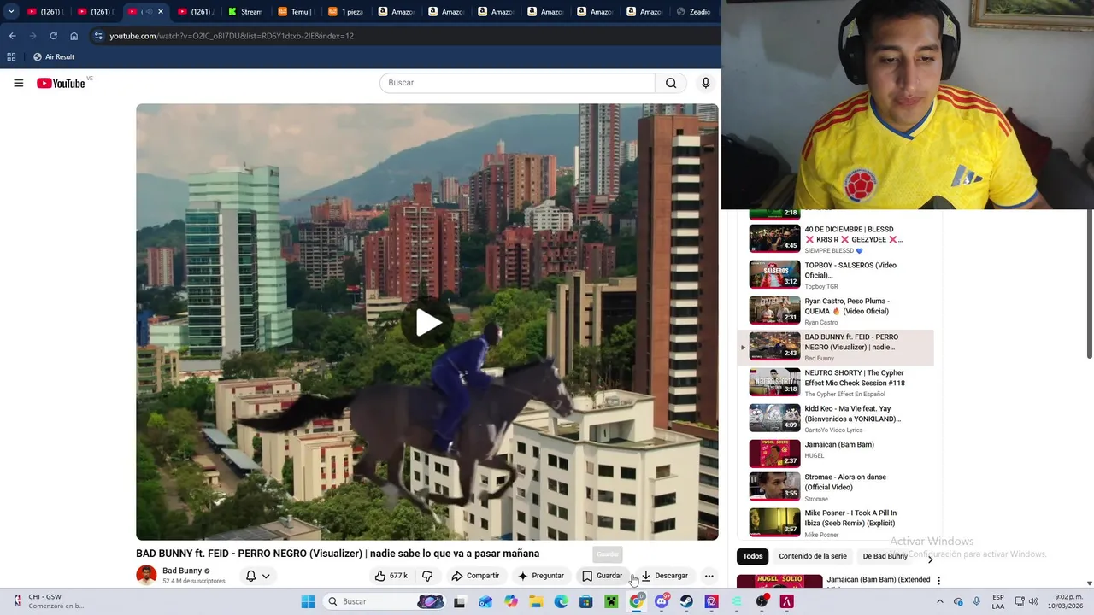
Task: Switch to the Zeadio tab
Action: click(x=694, y=12)
